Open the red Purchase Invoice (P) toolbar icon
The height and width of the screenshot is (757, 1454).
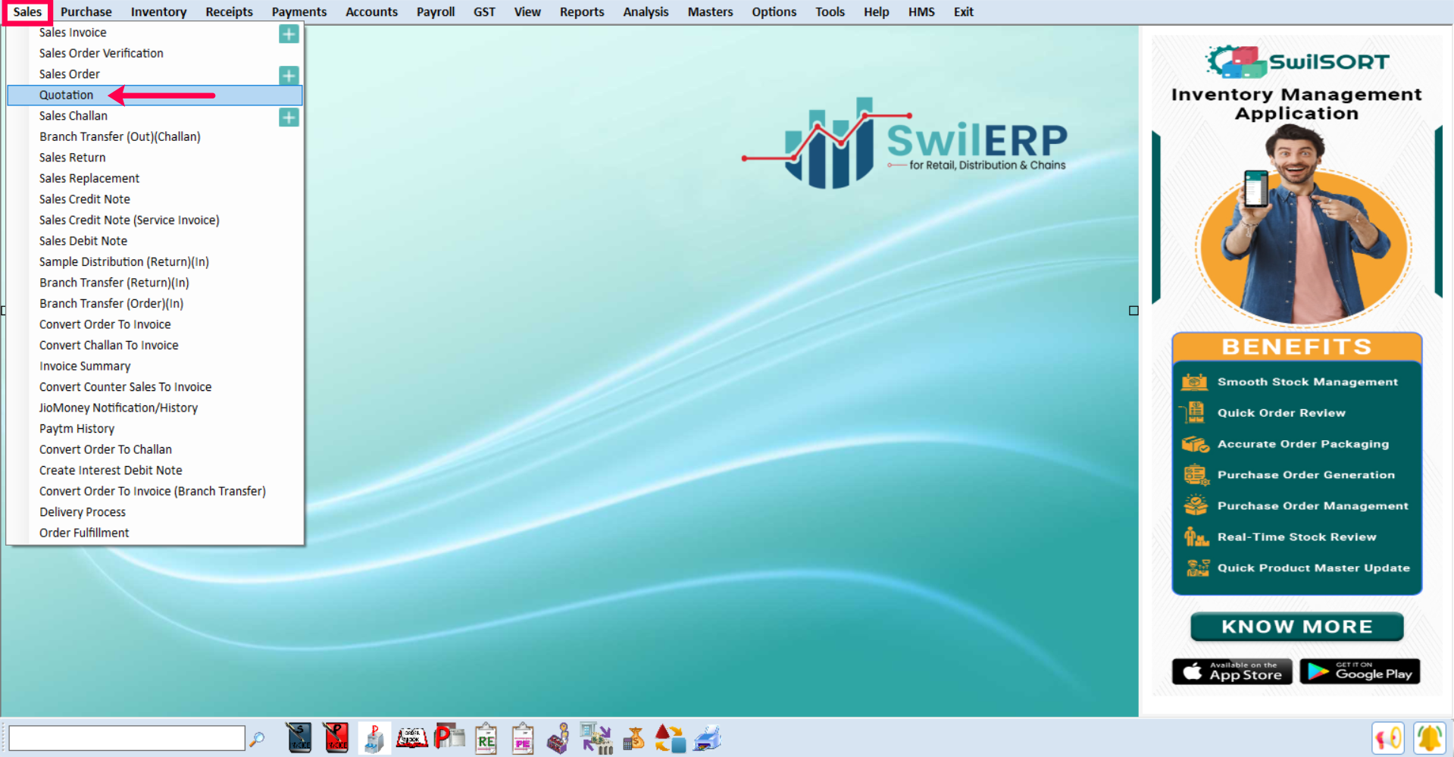336,738
